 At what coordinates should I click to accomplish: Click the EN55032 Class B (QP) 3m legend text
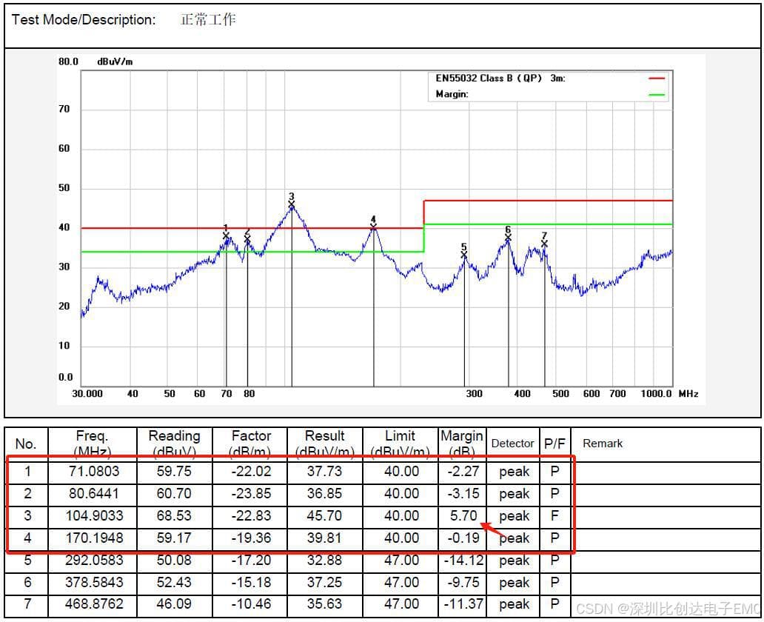[500, 78]
